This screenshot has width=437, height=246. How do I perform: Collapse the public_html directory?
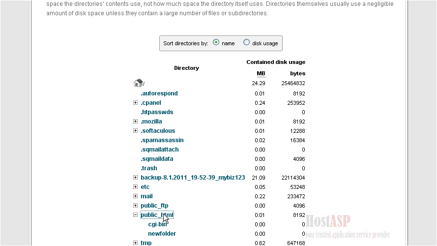[135, 215]
